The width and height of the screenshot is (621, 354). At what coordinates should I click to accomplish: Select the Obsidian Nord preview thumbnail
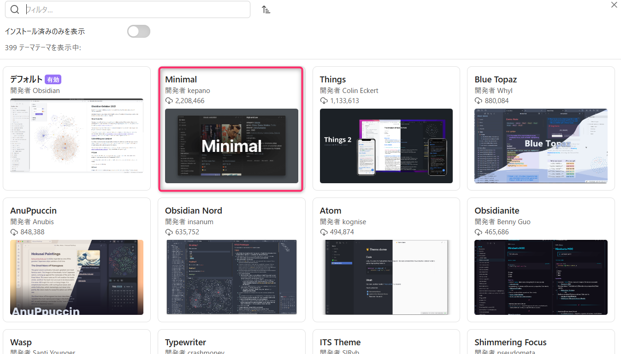pos(231,277)
